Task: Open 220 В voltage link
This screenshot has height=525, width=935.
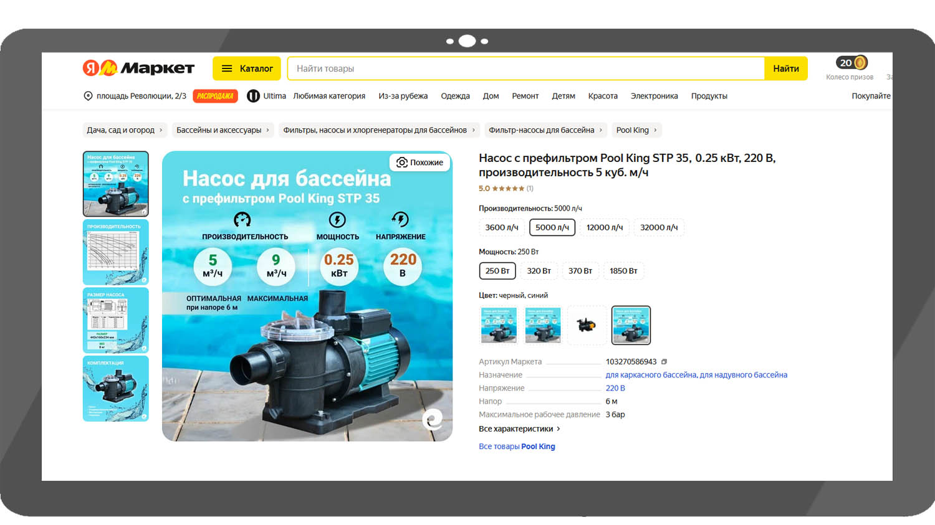Action: (615, 388)
